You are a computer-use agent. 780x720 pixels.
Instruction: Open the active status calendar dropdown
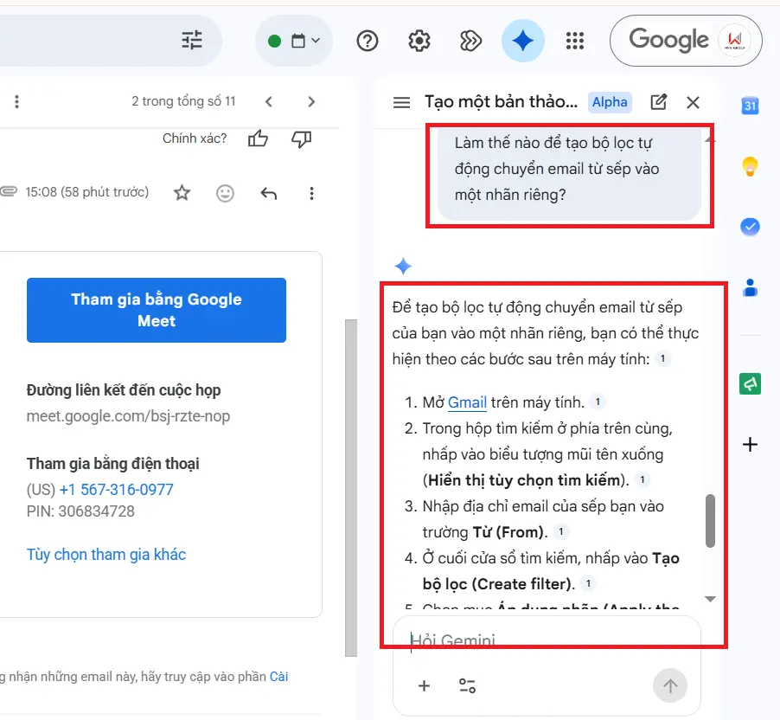point(294,41)
